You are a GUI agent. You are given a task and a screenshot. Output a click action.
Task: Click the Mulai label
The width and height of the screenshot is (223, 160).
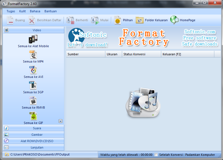(105, 20)
